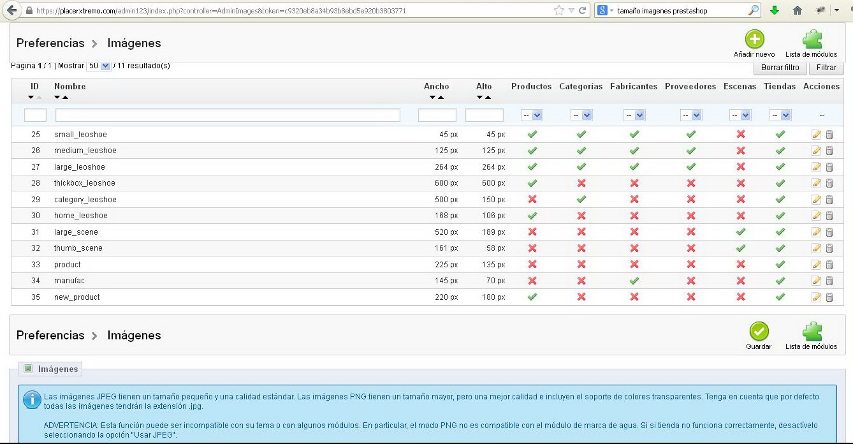This screenshot has width=853, height=444.
Task: Open the Mostrar results-per-page dropdown
Action: (x=99, y=65)
